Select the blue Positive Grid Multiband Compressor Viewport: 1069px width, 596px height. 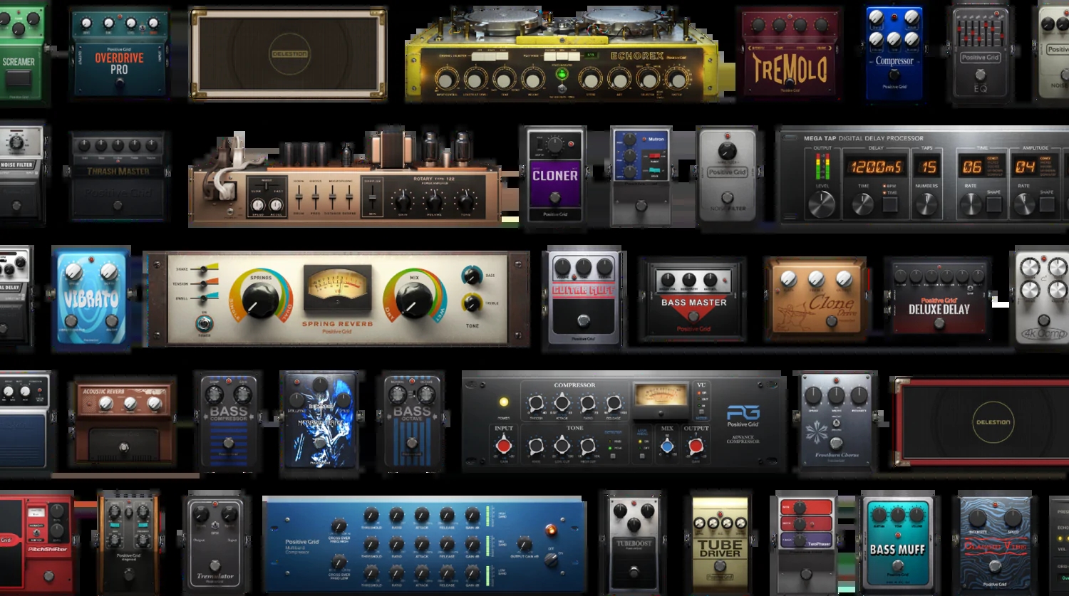[x=425, y=545]
